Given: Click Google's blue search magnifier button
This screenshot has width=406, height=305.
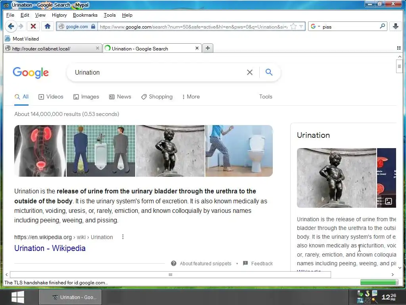Looking at the screenshot, I should (269, 72).
